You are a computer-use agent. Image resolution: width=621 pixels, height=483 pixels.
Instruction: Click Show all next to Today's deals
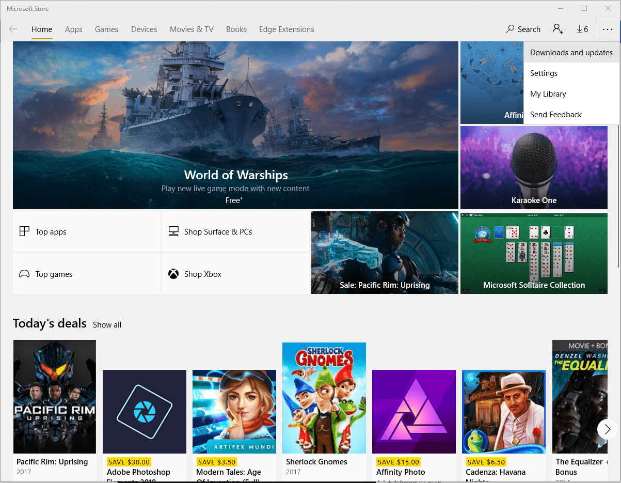pos(107,325)
